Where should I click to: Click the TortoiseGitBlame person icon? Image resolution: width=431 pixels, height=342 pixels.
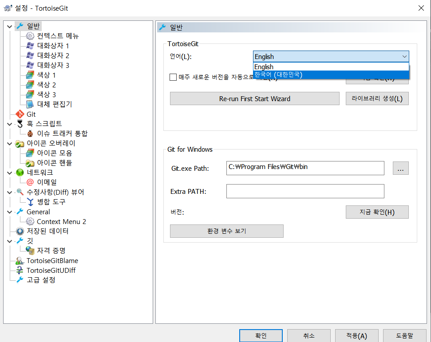coord(20,260)
